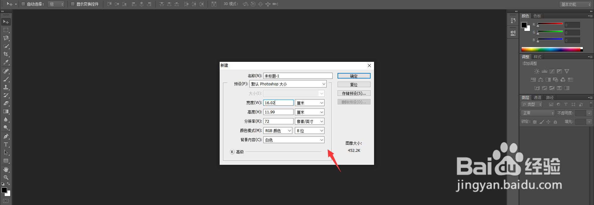
Task: Open the 预设 preset dropdown
Action: [288, 84]
